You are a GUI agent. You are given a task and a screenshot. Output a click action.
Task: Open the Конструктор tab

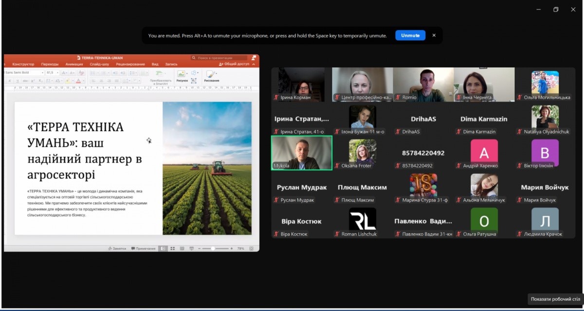tap(23, 64)
